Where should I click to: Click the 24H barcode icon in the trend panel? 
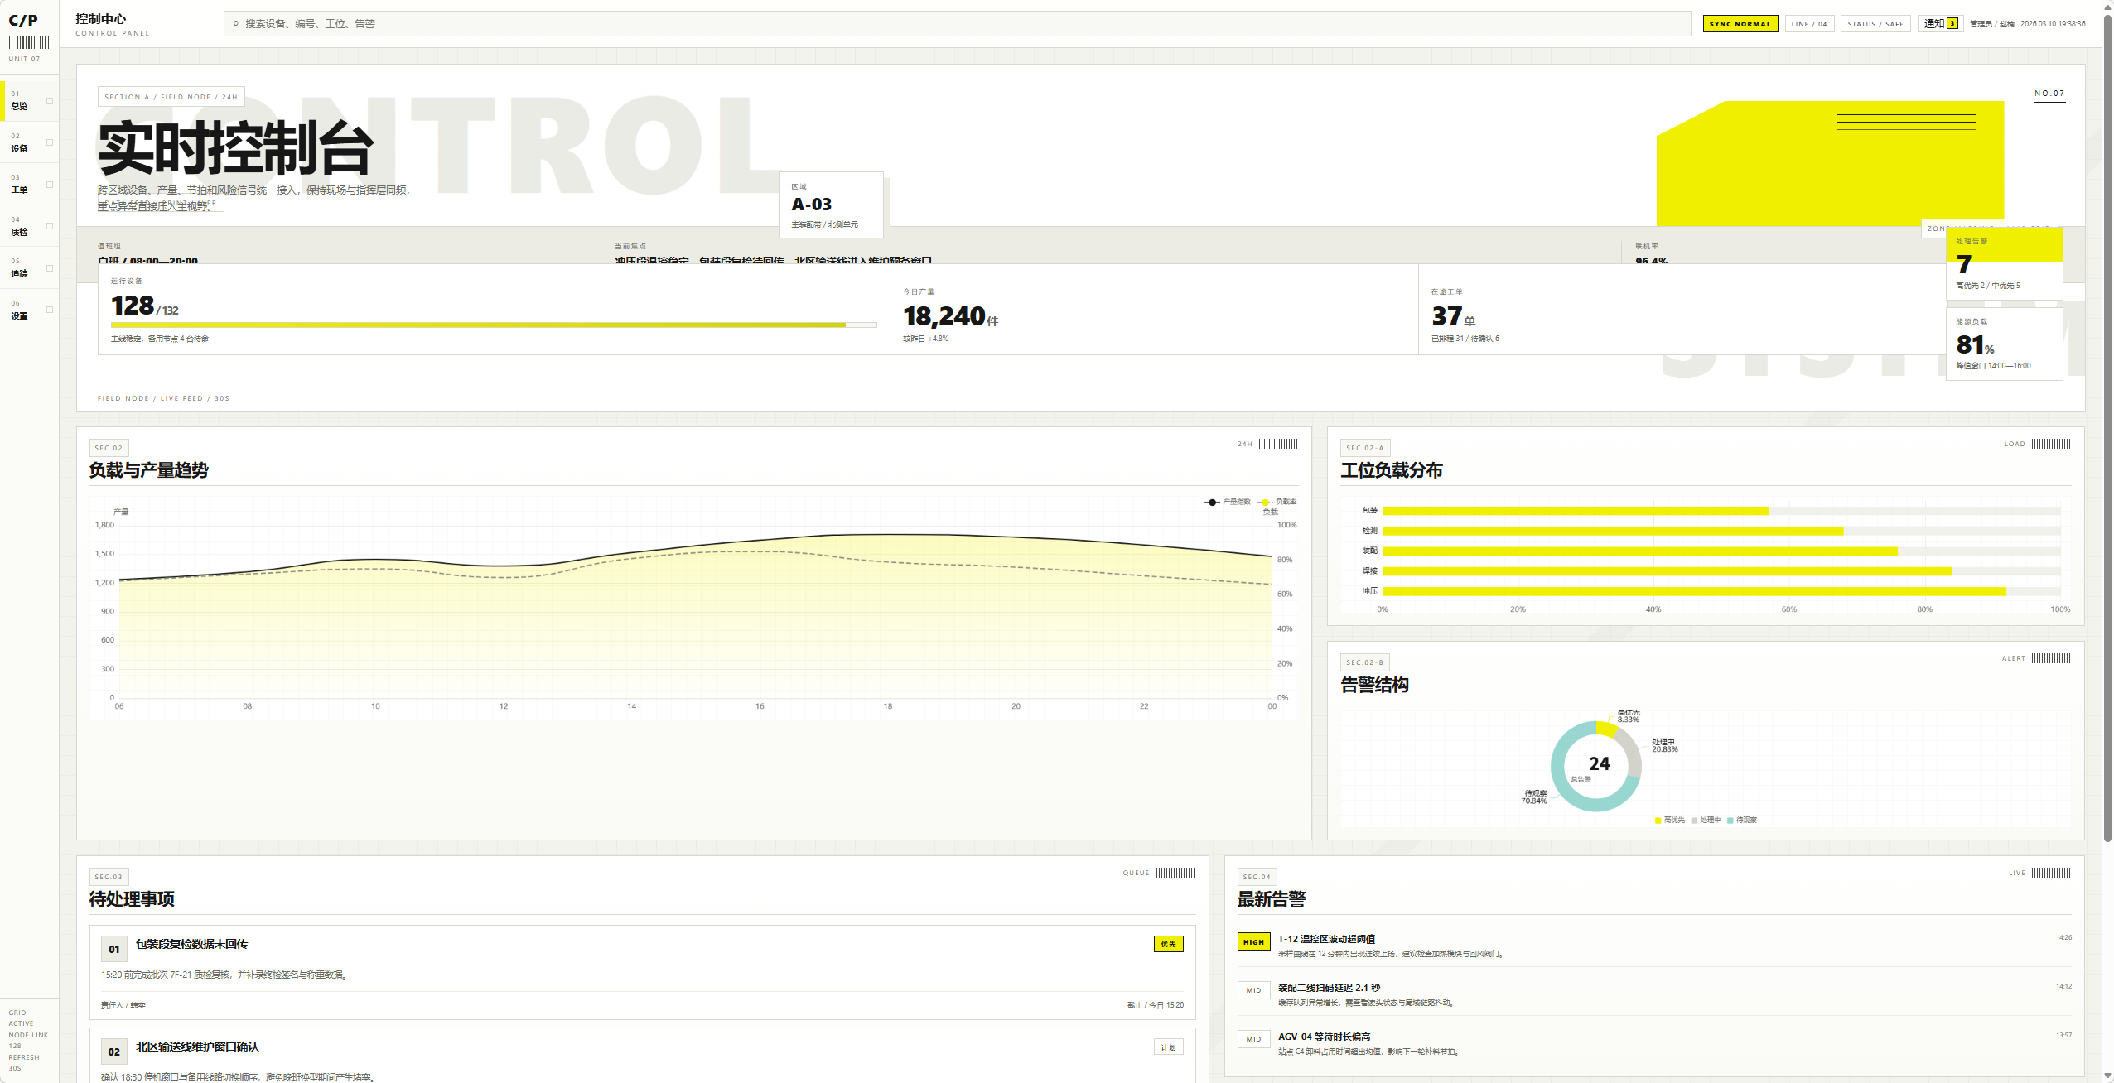(1278, 444)
